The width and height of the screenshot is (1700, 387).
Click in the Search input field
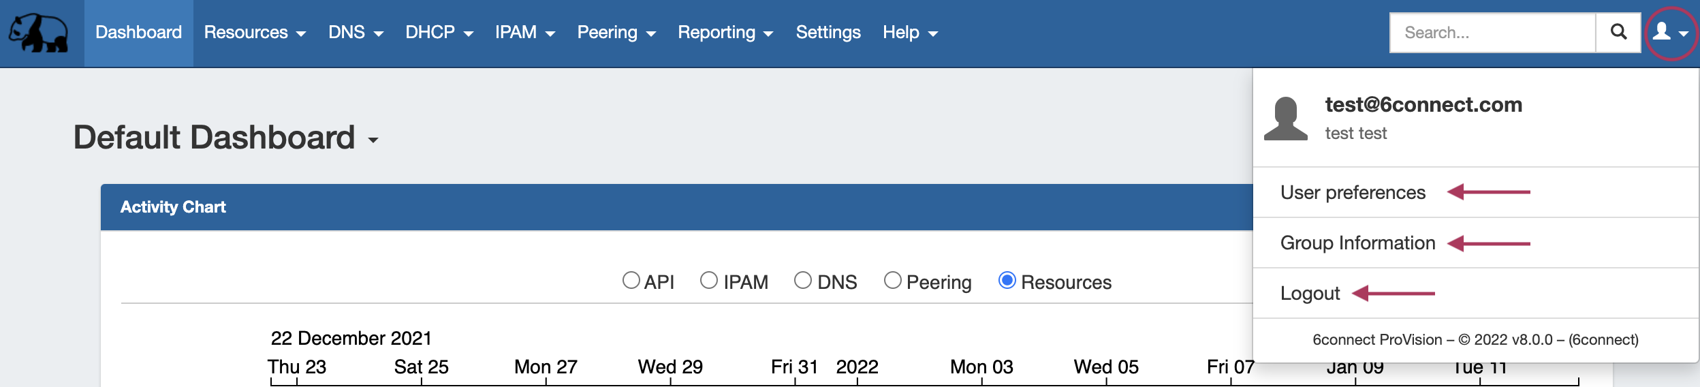[x=1492, y=33]
